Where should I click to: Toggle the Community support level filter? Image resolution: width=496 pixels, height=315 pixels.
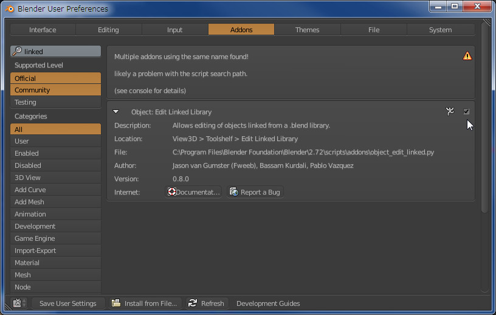56,90
